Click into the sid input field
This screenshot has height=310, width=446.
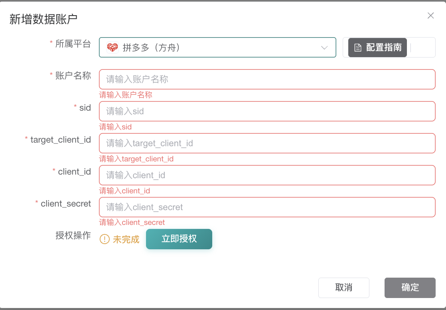267,111
